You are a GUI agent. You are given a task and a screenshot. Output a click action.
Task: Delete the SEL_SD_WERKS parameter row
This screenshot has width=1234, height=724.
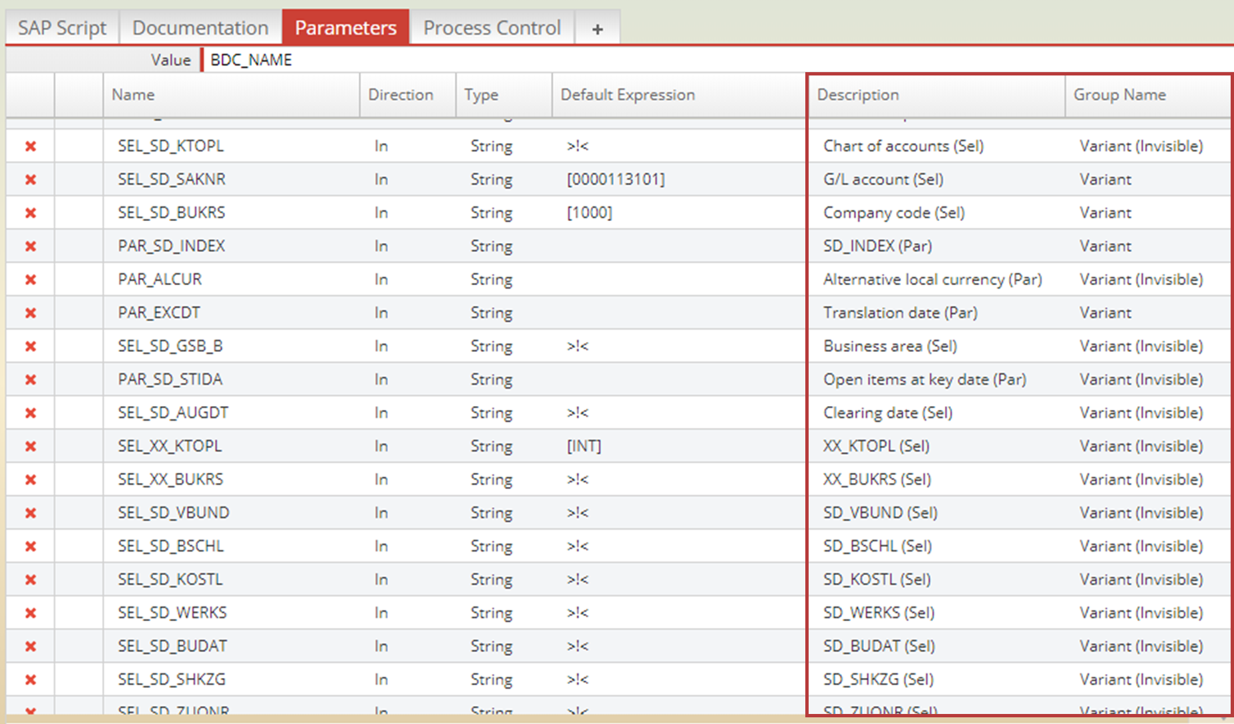[x=31, y=614]
